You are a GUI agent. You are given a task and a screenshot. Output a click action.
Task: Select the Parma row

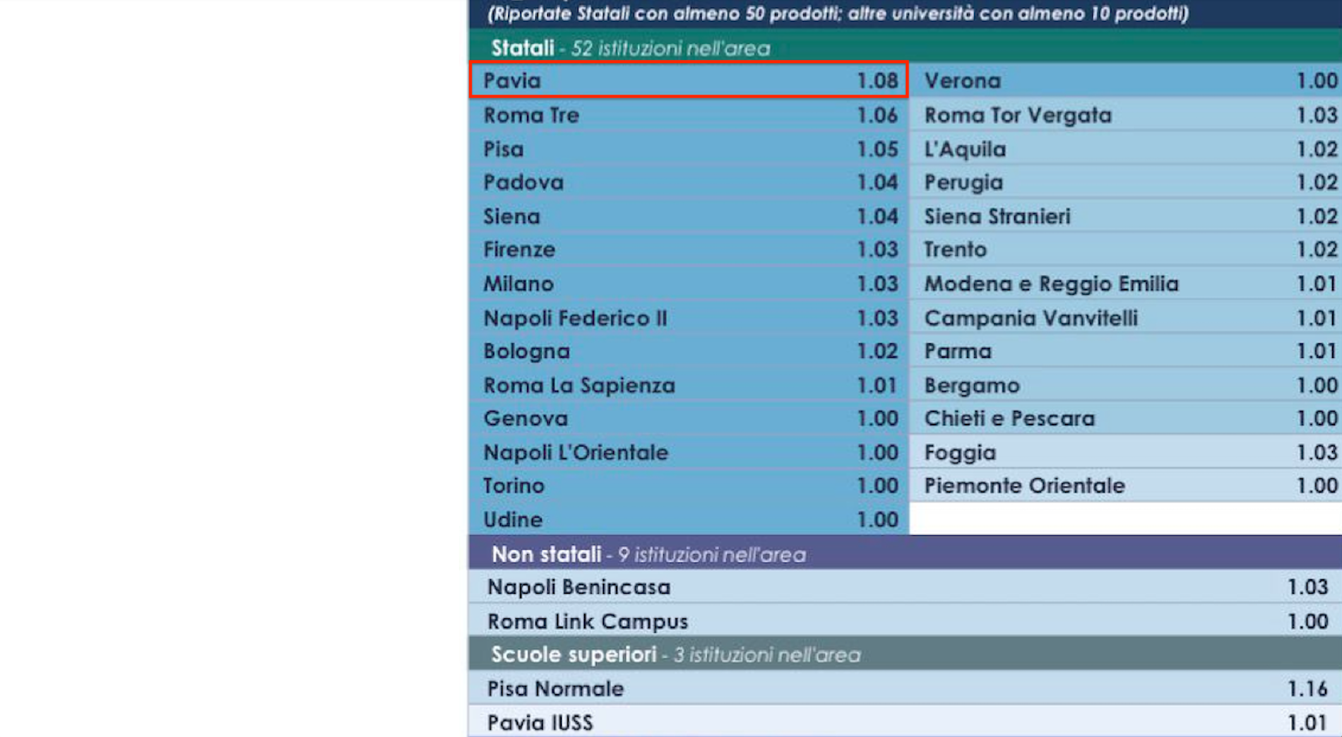pos(1125,351)
